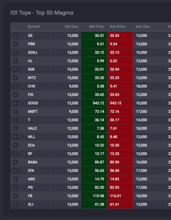The image size is (171, 220).
Task: Click the plus icon beside MSFT
Action: coord(16,112)
